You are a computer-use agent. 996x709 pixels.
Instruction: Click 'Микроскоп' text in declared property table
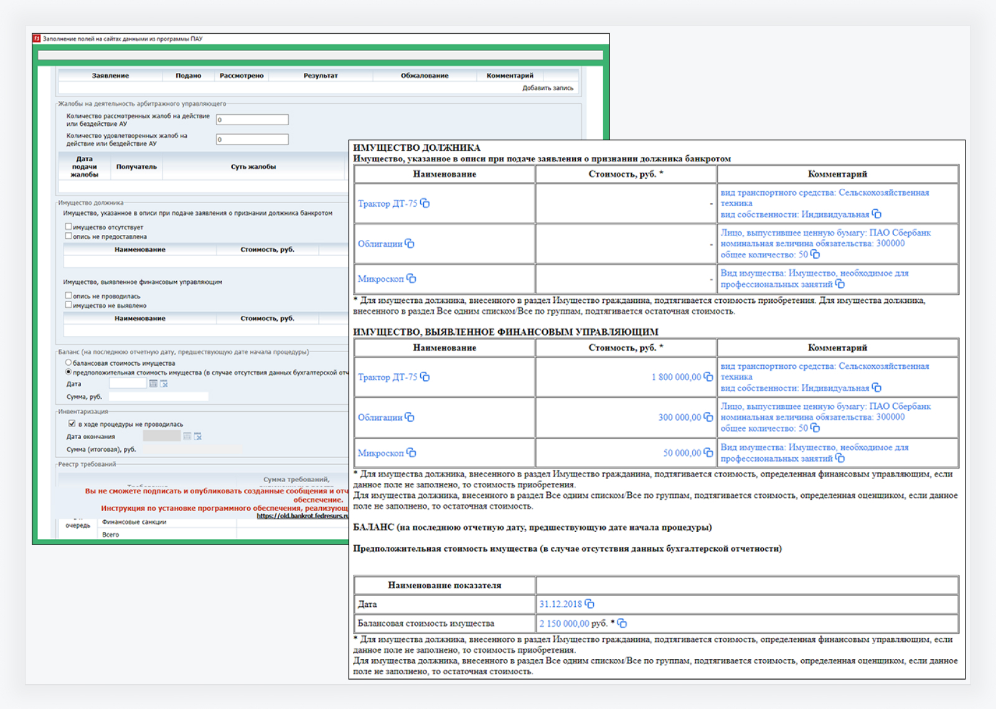click(x=380, y=279)
